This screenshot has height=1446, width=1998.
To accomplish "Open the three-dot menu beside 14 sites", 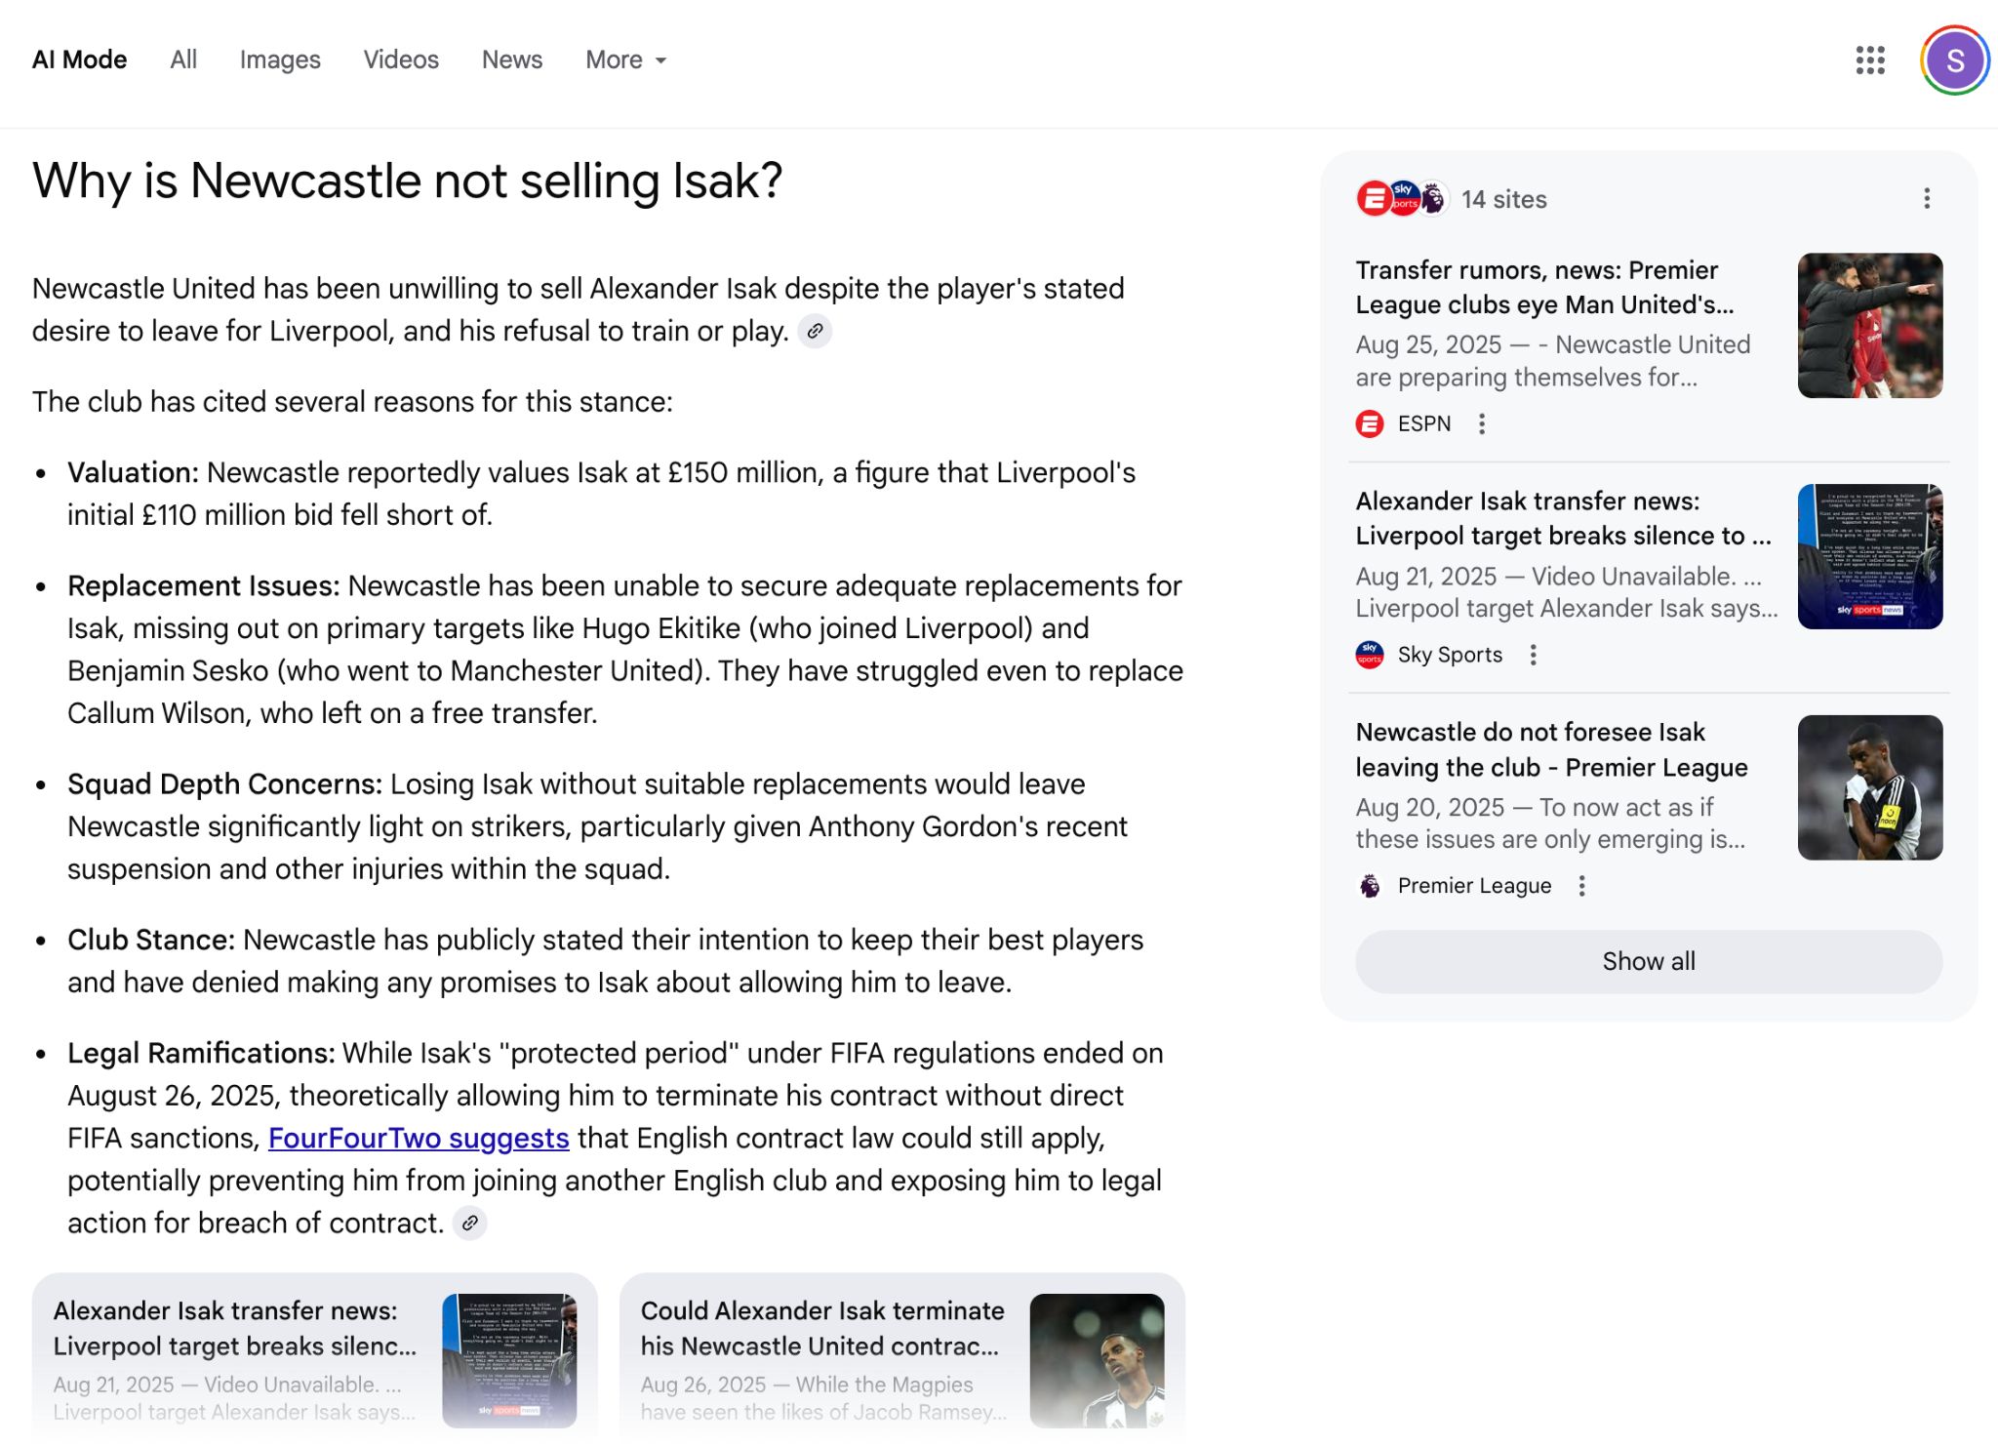I will (x=1926, y=199).
